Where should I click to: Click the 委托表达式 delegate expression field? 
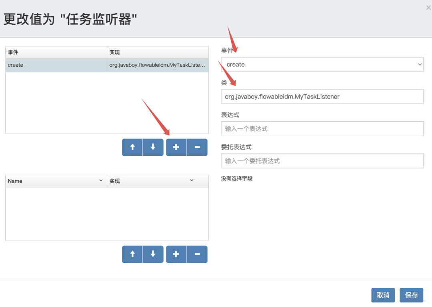tap(322, 161)
